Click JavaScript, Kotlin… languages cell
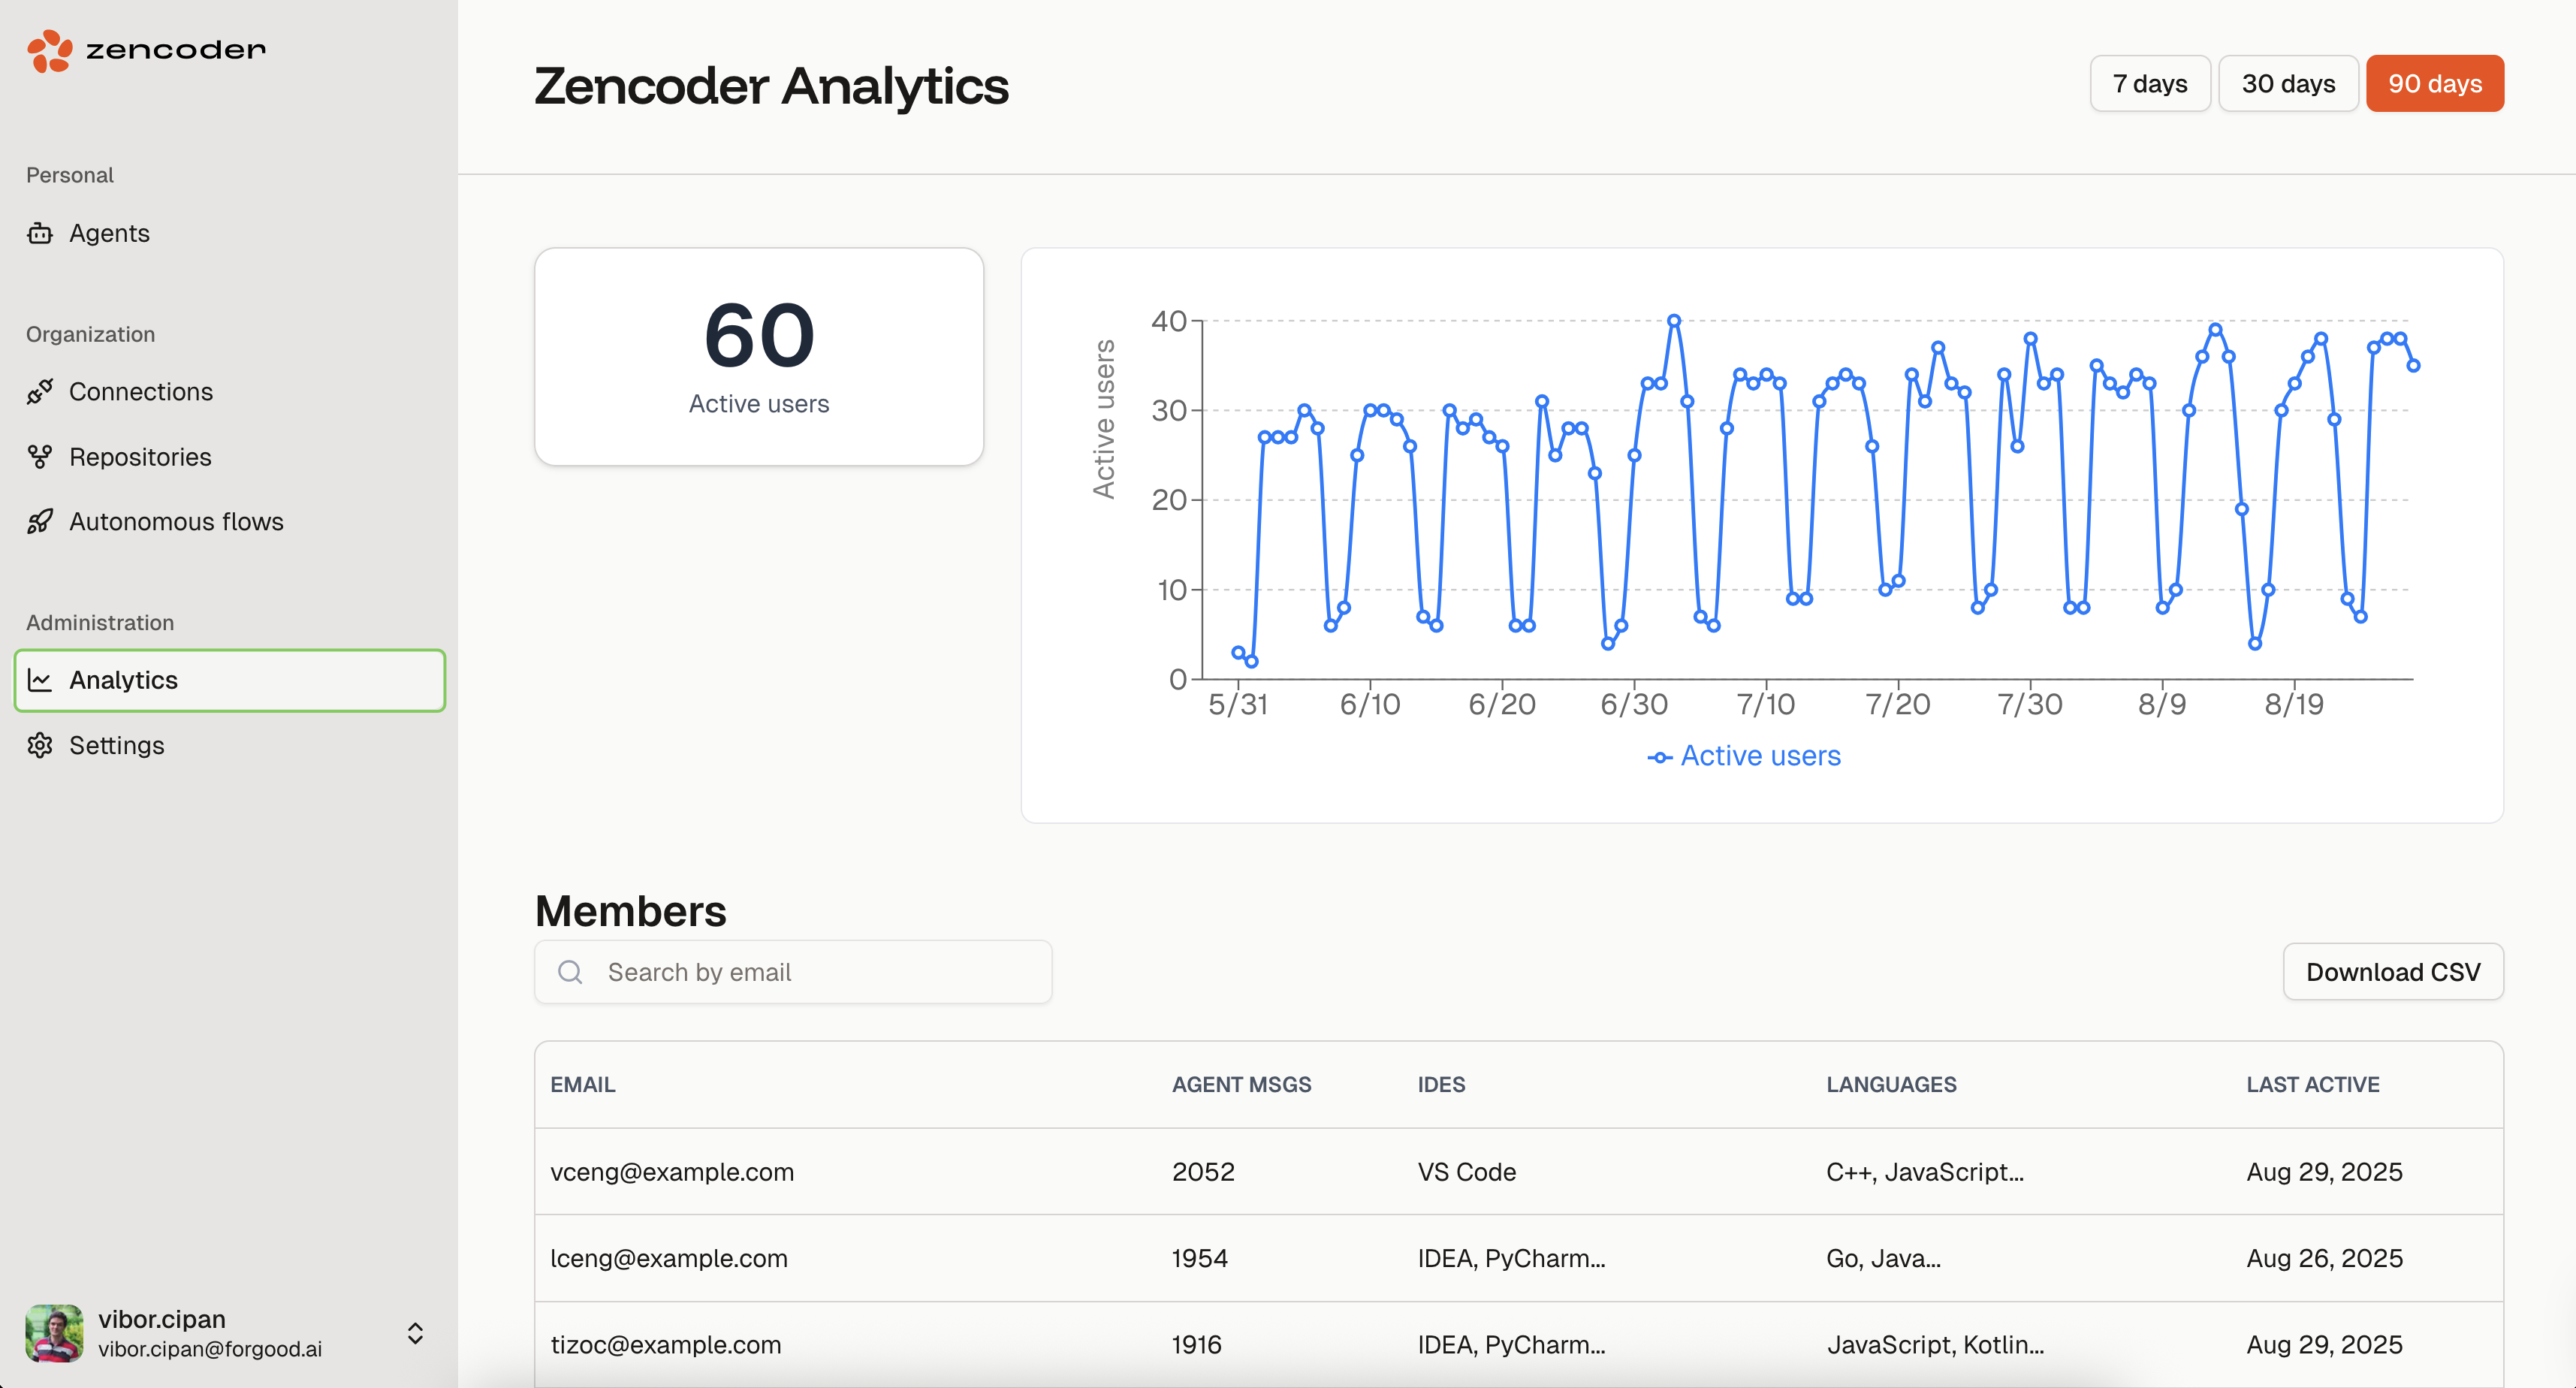 click(1936, 1345)
